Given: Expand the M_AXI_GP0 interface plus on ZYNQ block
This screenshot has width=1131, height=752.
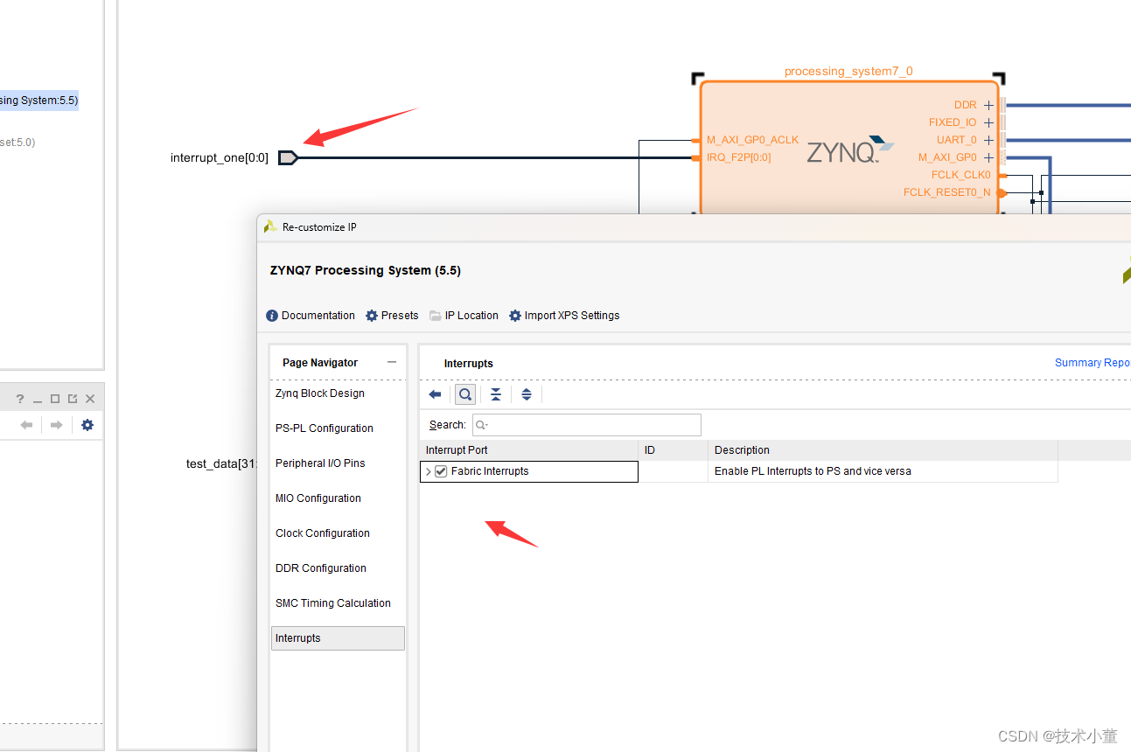Looking at the screenshot, I should [988, 157].
